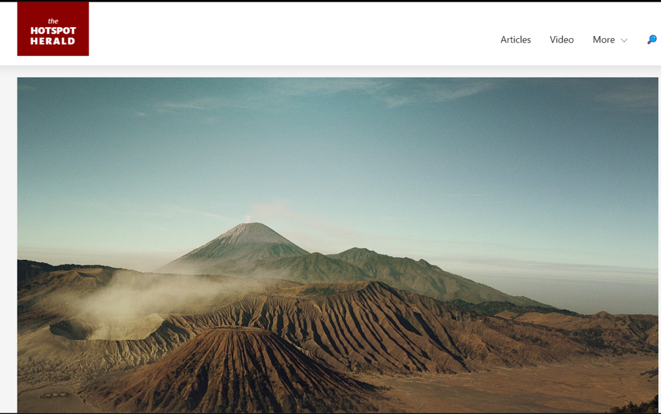
Task: Select Articles in the navigation bar
Action: click(x=515, y=39)
